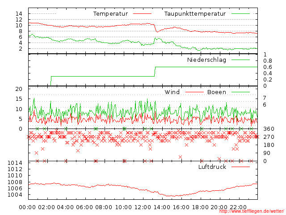Image resolution: width=286 pixels, height=215 pixels.
Task: Click the 06:00 time axis label
Action: pyautogui.click(x=84, y=207)
